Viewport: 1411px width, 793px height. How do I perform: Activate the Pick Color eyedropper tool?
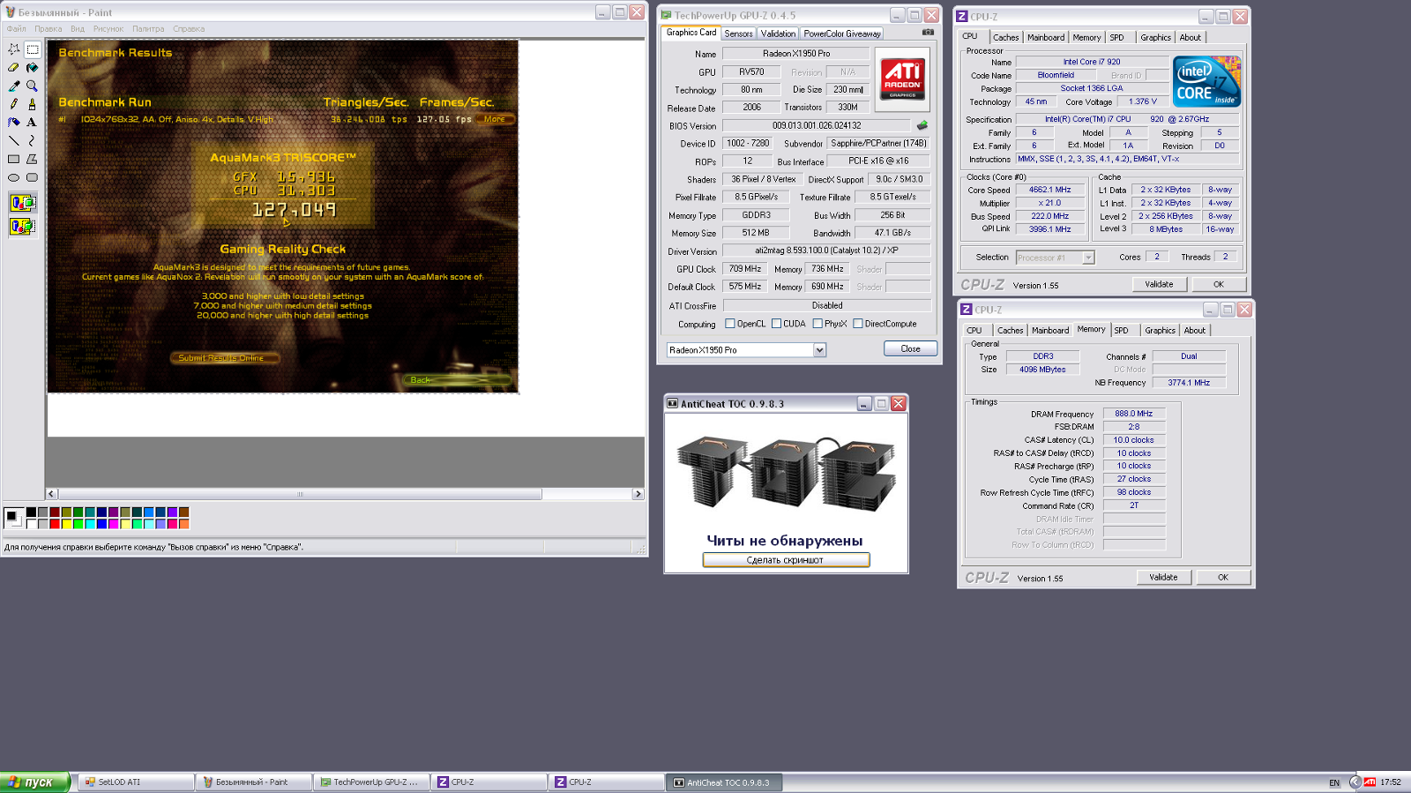click(13, 86)
